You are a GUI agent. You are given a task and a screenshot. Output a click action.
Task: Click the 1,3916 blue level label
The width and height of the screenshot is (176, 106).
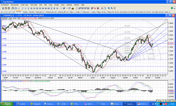click(x=4, y=39)
